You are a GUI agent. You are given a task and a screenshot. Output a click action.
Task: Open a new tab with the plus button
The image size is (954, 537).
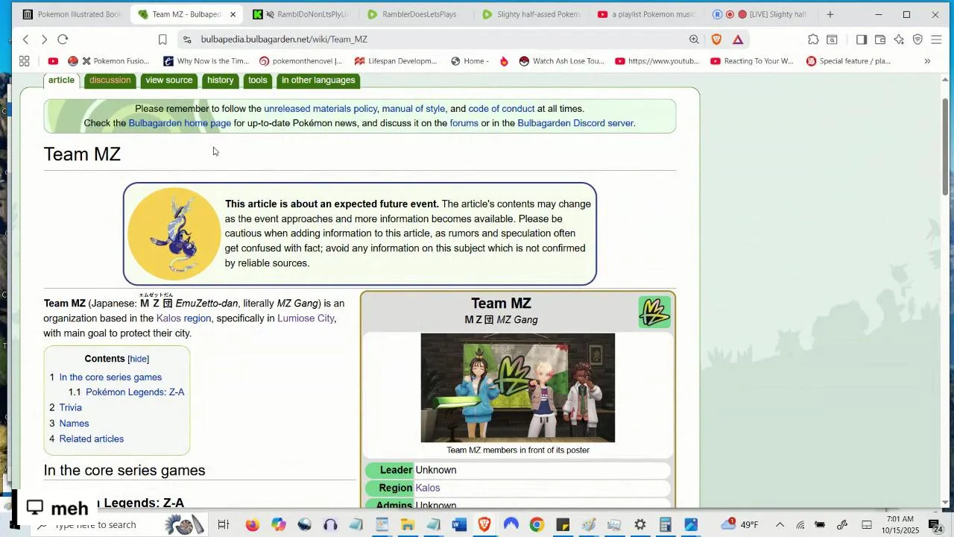(830, 14)
